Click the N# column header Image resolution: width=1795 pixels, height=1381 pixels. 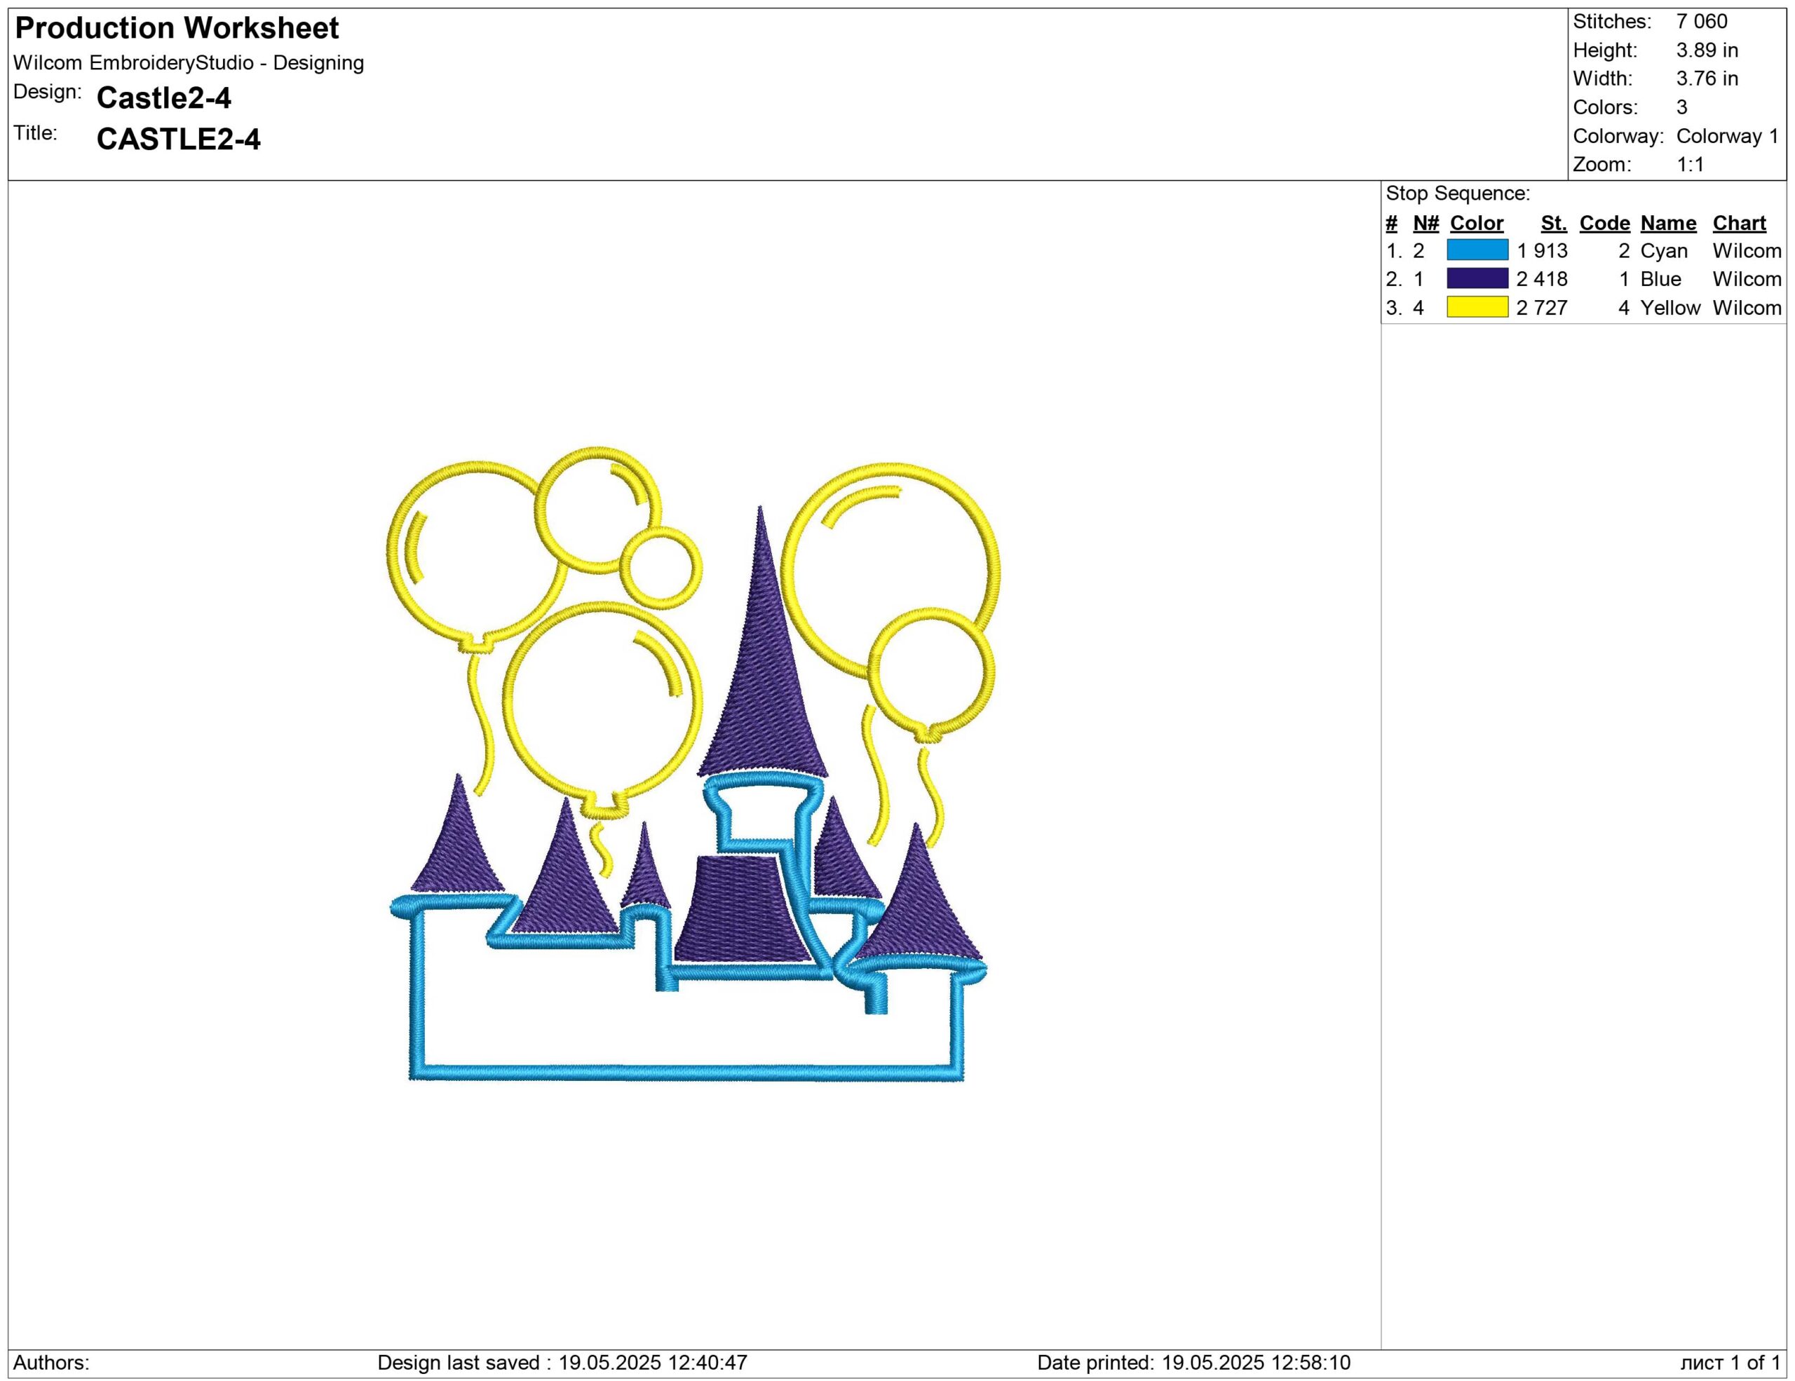(x=1425, y=223)
